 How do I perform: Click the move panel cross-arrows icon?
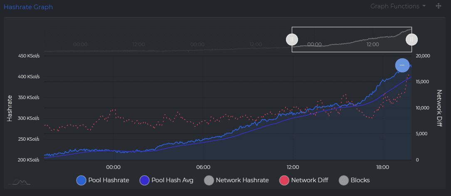click(439, 6)
